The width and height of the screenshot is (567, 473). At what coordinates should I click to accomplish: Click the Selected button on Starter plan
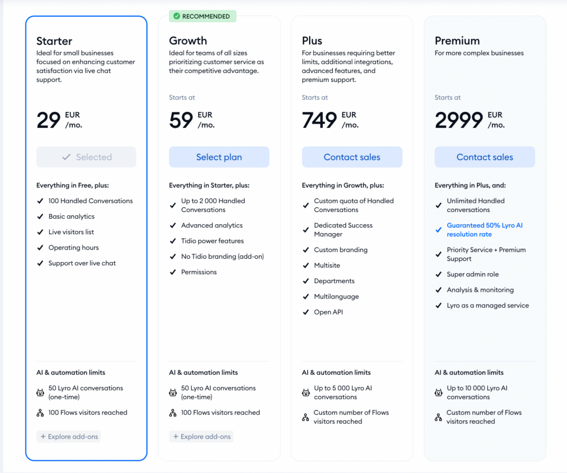(86, 157)
